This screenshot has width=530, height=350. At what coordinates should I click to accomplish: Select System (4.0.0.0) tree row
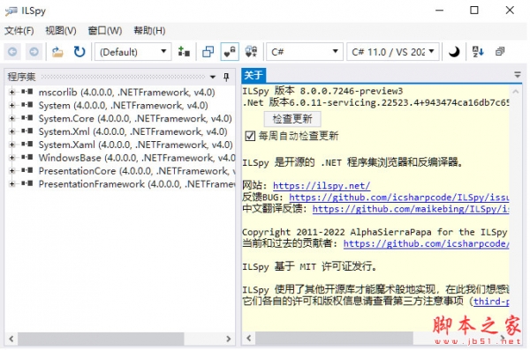(x=123, y=105)
